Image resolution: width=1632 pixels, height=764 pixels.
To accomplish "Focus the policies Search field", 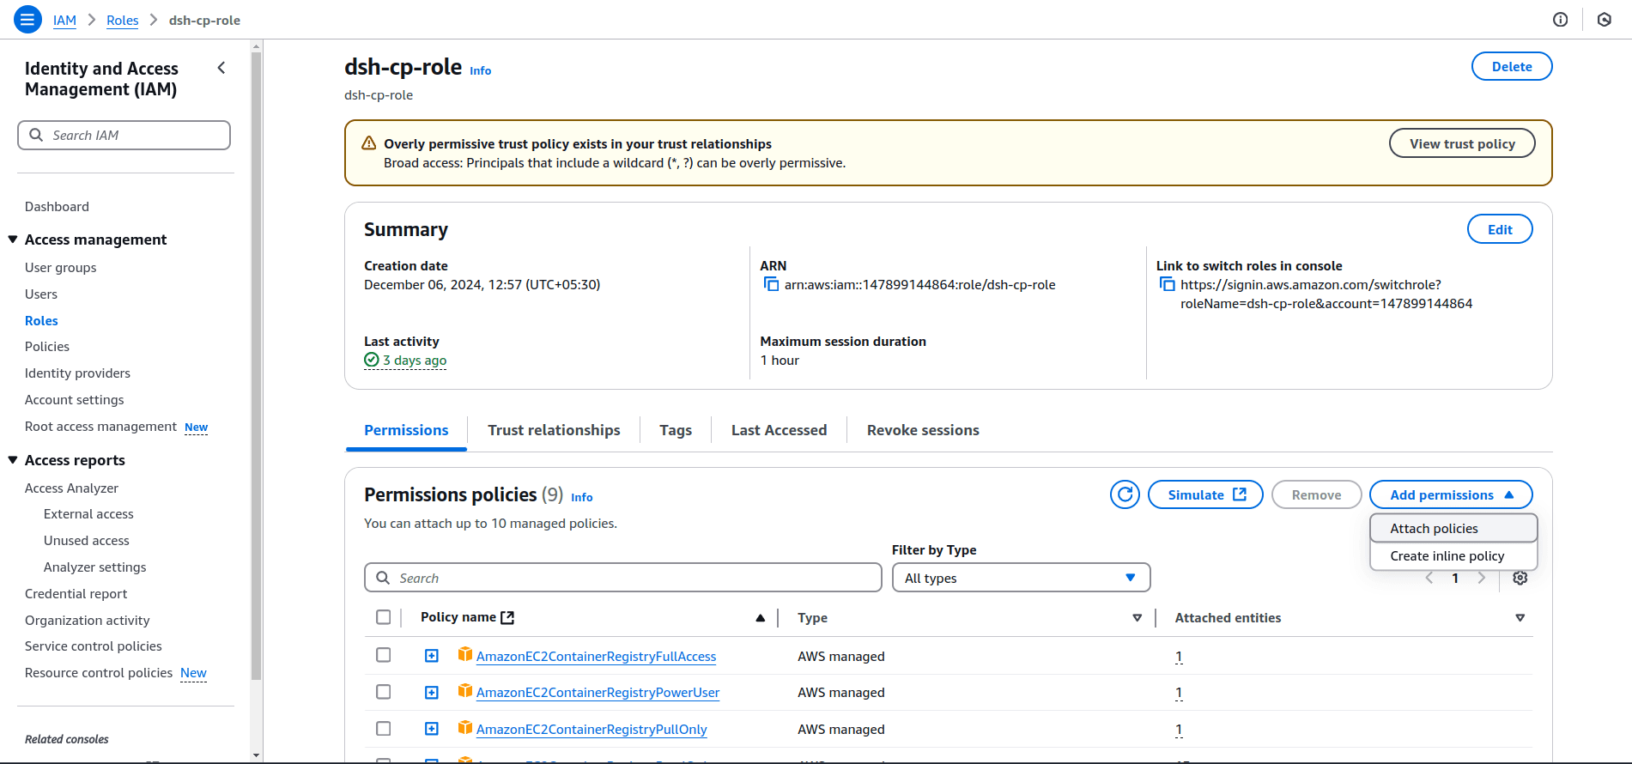I will 623,578.
